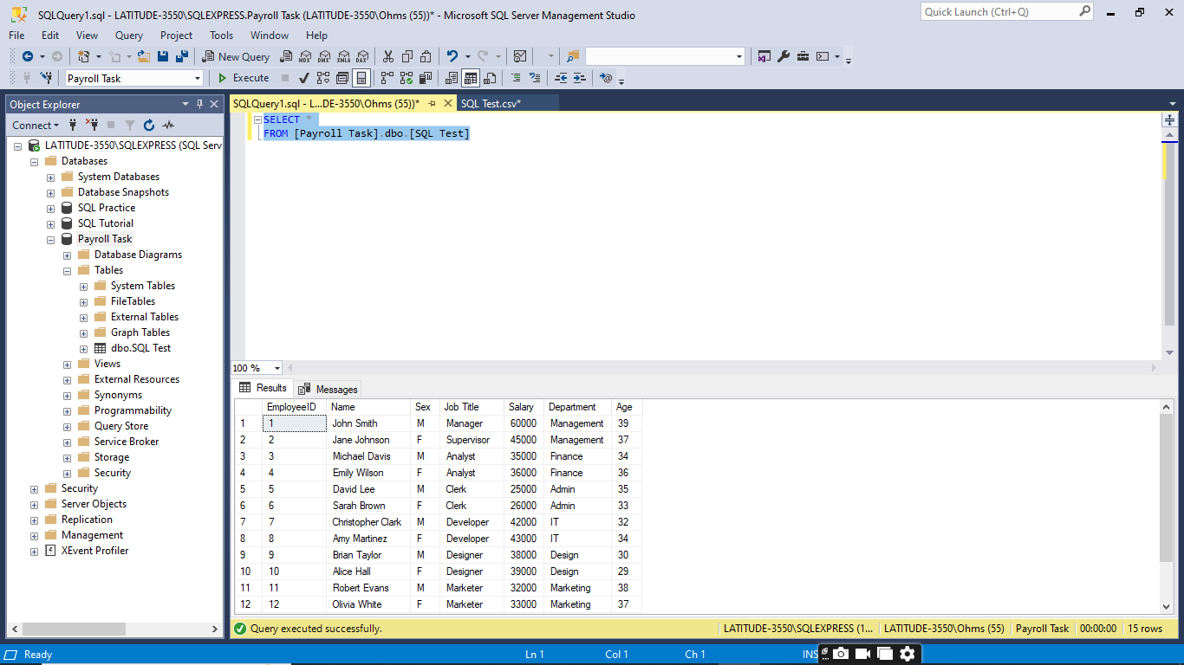Expand the dbo.SQL Test table node
The image size is (1184, 665).
point(83,348)
